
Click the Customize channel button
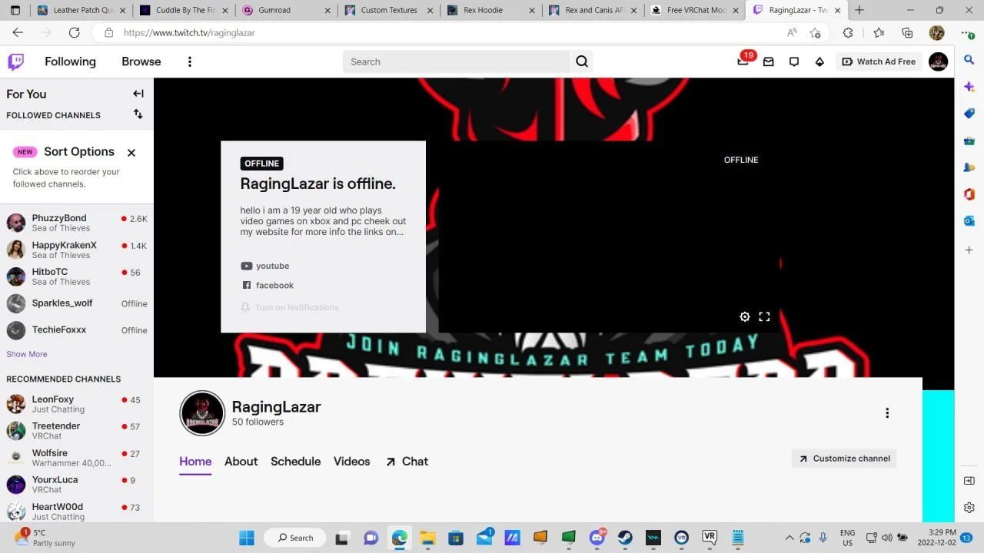844,459
